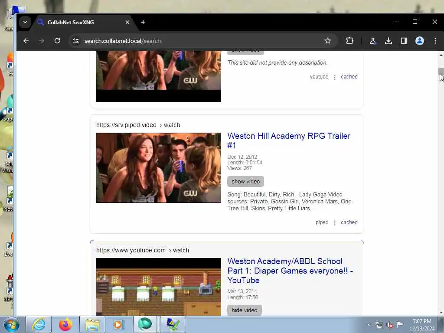The width and height of the screenshot is (444, 333).
Task: Click the forward navigation arrow
Action: coord(42,41)
